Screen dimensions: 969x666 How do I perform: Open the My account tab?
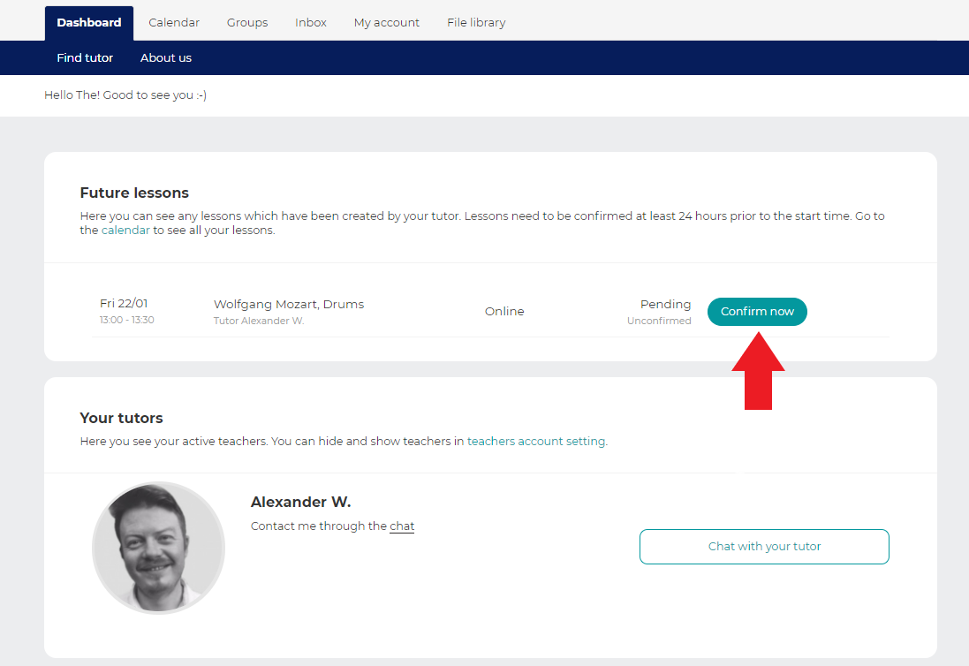click(x=387, y=23)
